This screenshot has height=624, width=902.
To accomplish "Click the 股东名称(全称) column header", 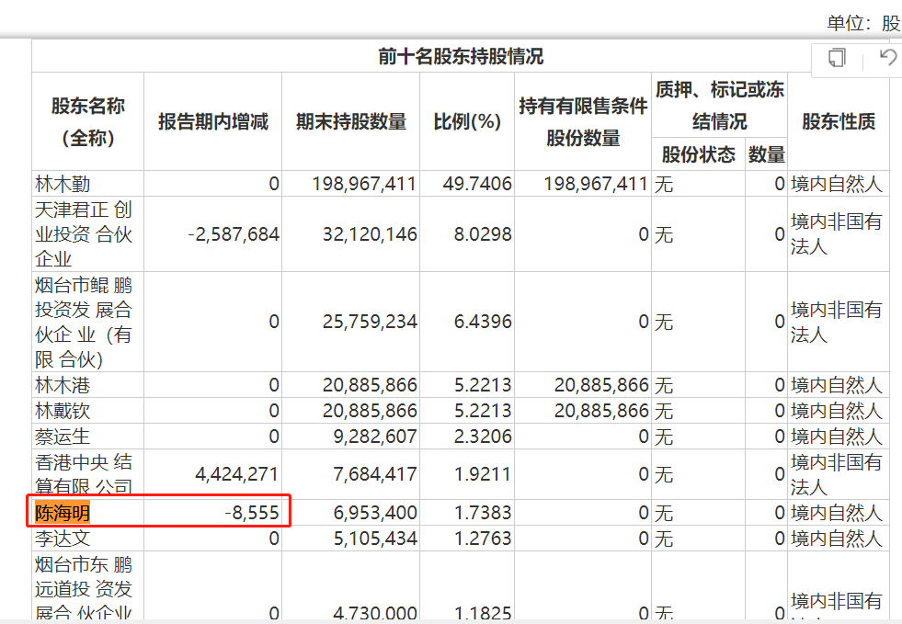I will (87, 121).
